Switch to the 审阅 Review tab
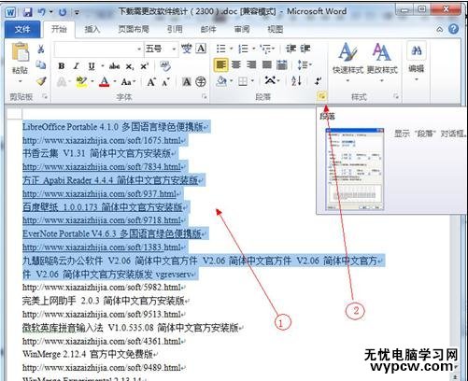468x381 pixels. (x=242, y=29)
